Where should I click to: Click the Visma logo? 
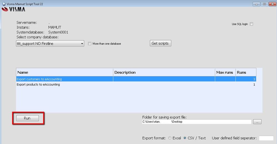(x=14, y=9)
